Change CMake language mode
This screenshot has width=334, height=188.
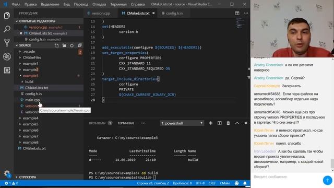225,183
